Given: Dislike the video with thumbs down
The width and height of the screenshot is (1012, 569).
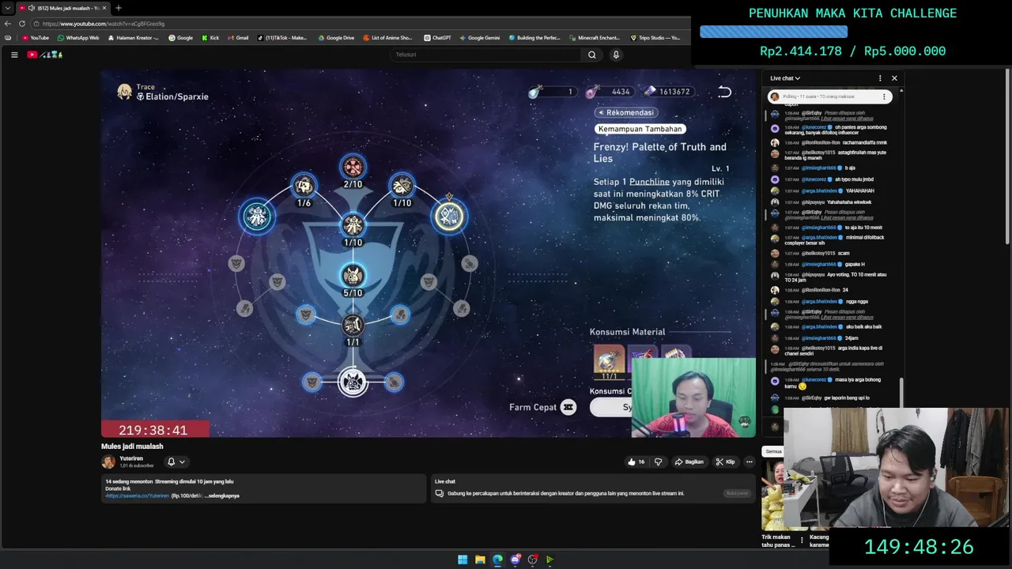Looking at the screenshot, I should pyautogui.click(x=658, y=462).
